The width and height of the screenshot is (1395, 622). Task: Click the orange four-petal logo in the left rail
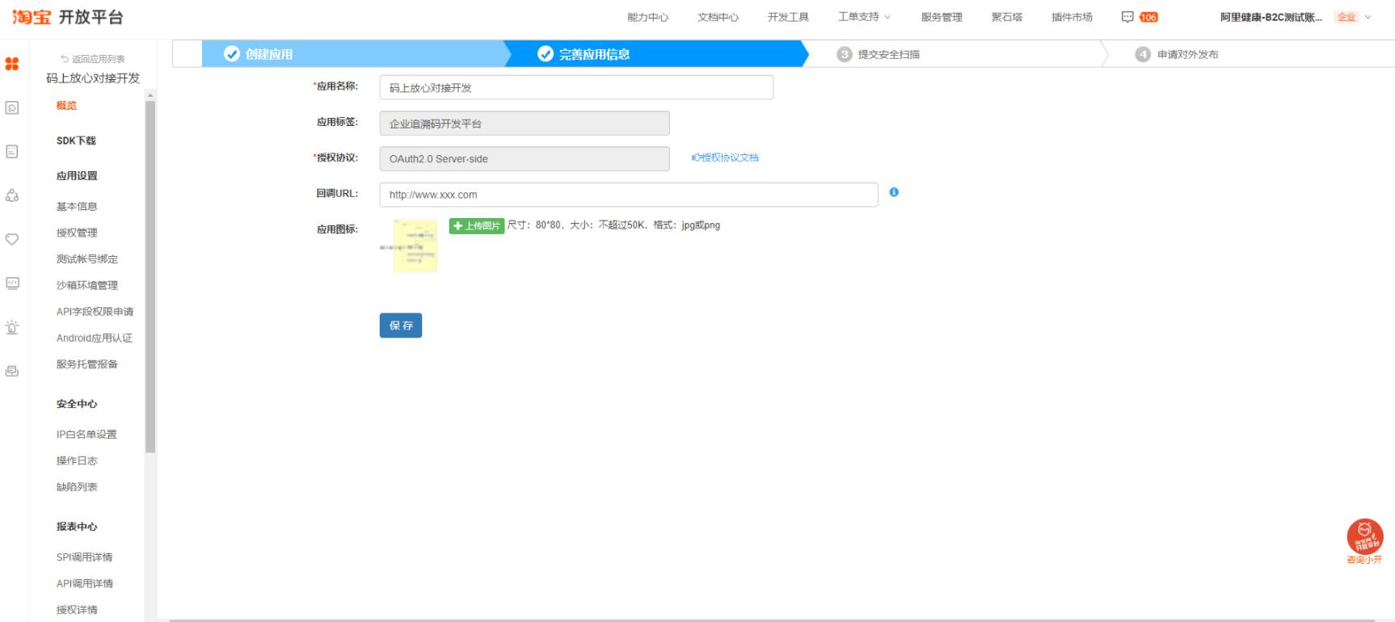(x=12, y=64)
